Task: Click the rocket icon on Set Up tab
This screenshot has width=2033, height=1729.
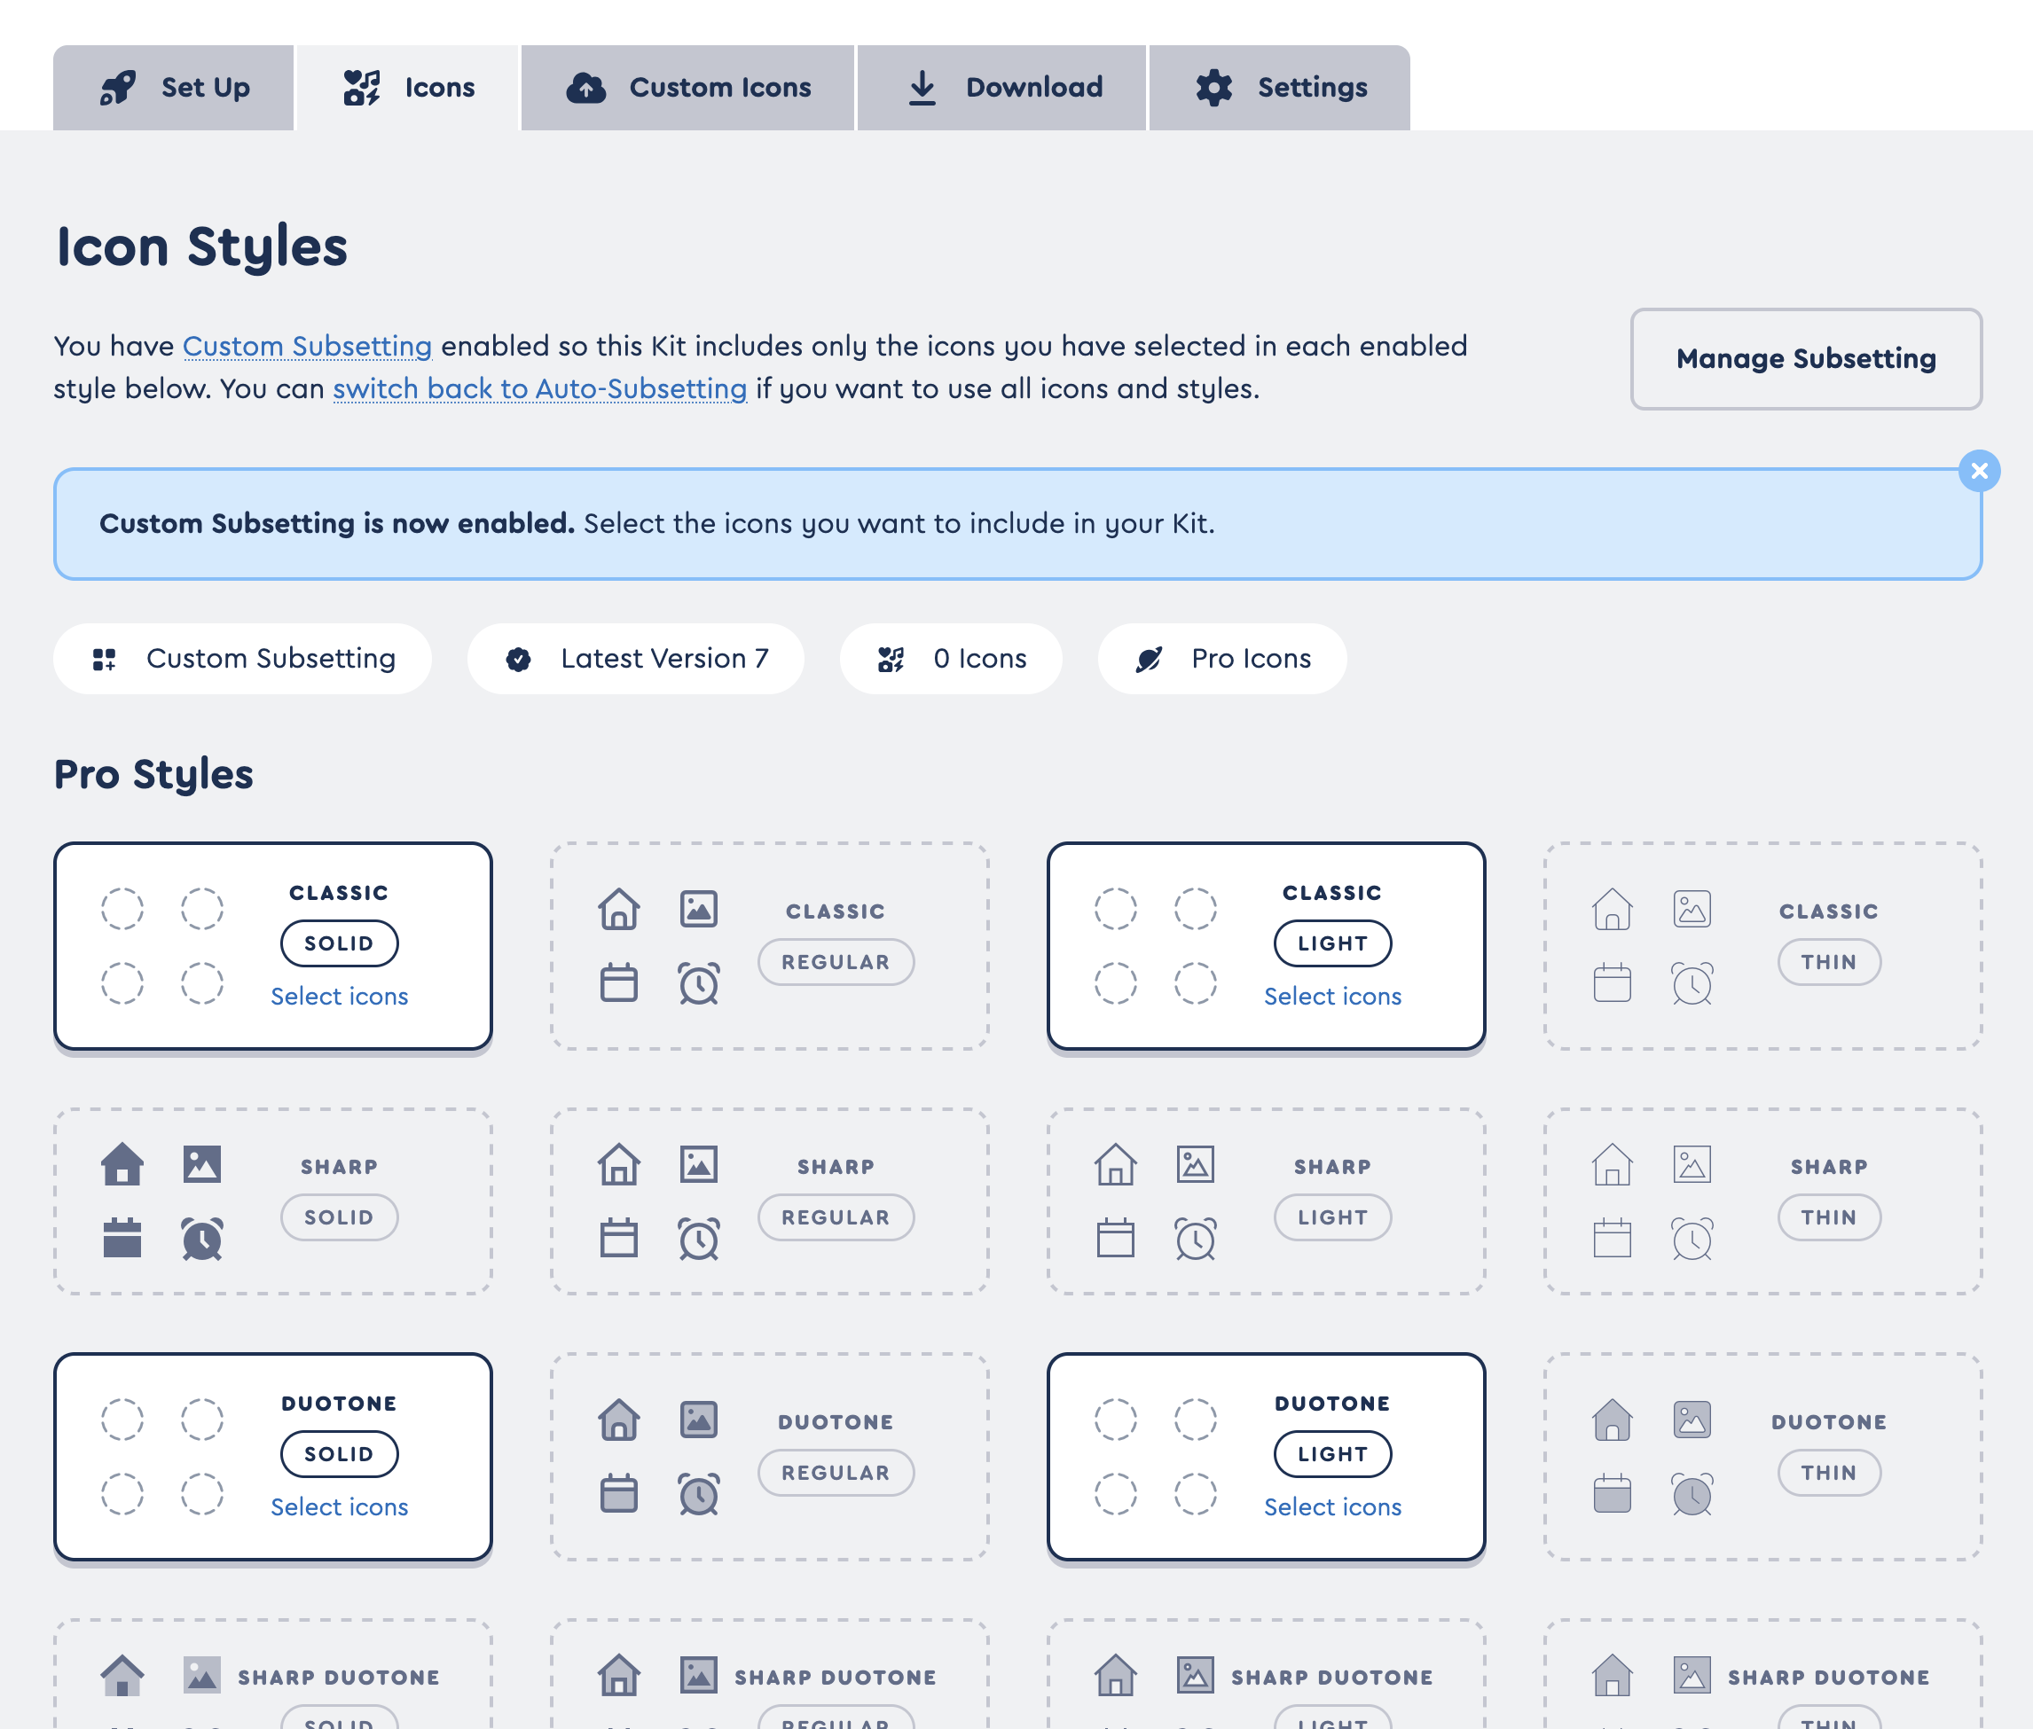Action: point(119,87)
